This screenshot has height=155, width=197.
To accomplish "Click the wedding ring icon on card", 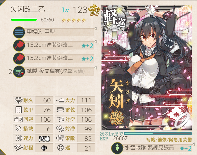I will (x=182, y=121).
